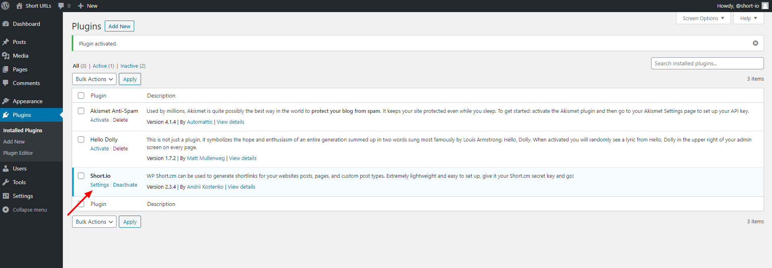Open the Settings sliders icon in sidebar
This screenshot has height=268, width=772.
pyautogui.click(x=6, y=196)
